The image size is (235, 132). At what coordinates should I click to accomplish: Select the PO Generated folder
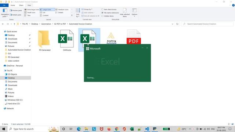tap(45, 40)
